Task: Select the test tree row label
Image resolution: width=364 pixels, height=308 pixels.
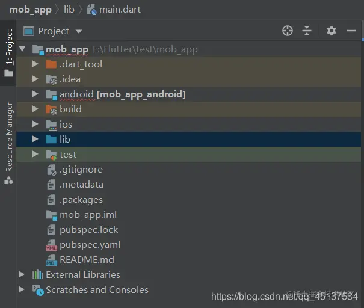Action: [x=68, y=155]
